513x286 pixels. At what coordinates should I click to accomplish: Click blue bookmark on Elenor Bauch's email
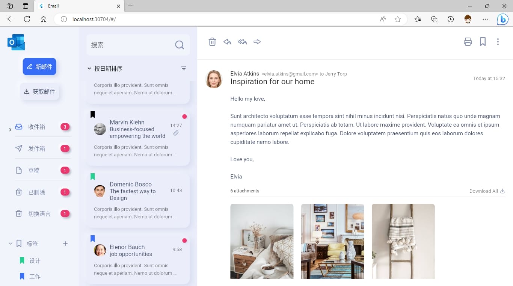coord(93,239)
